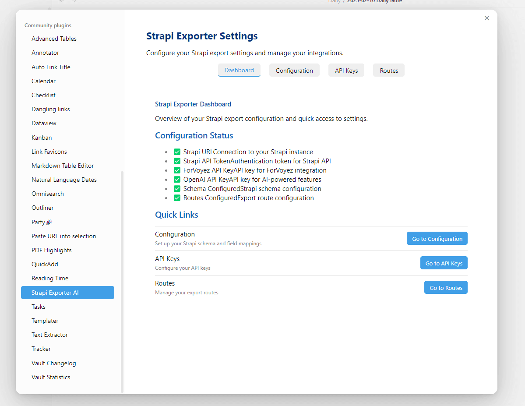Open Dataview plugin settings
Image resolution: width=525 pixels, height=406 pixels.
point(44,124)
